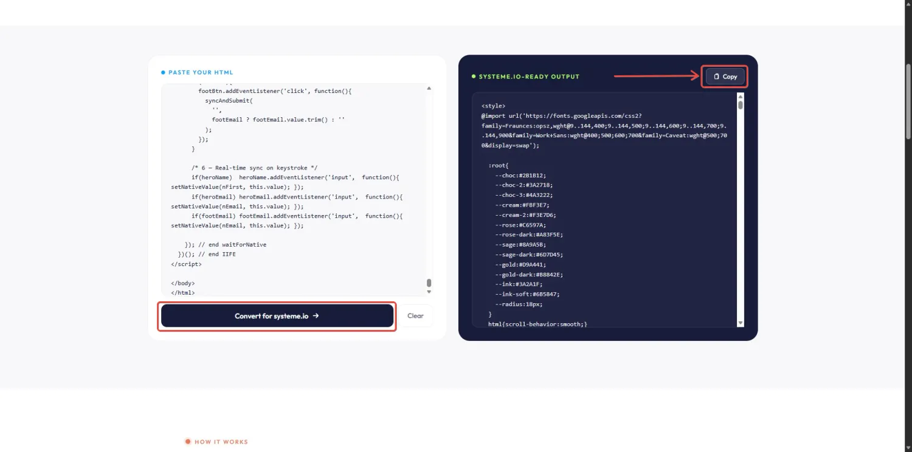Click the "--cream:#FBF3E7;" variable line
Screen dimensions: 912x452
pyautogui.click(x=523, y=205)
